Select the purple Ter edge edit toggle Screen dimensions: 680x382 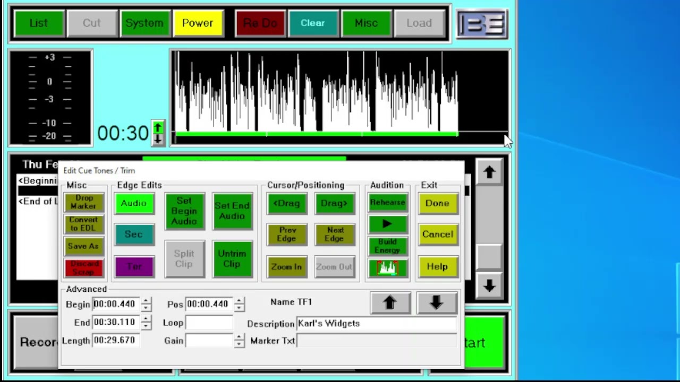[134, 266]
